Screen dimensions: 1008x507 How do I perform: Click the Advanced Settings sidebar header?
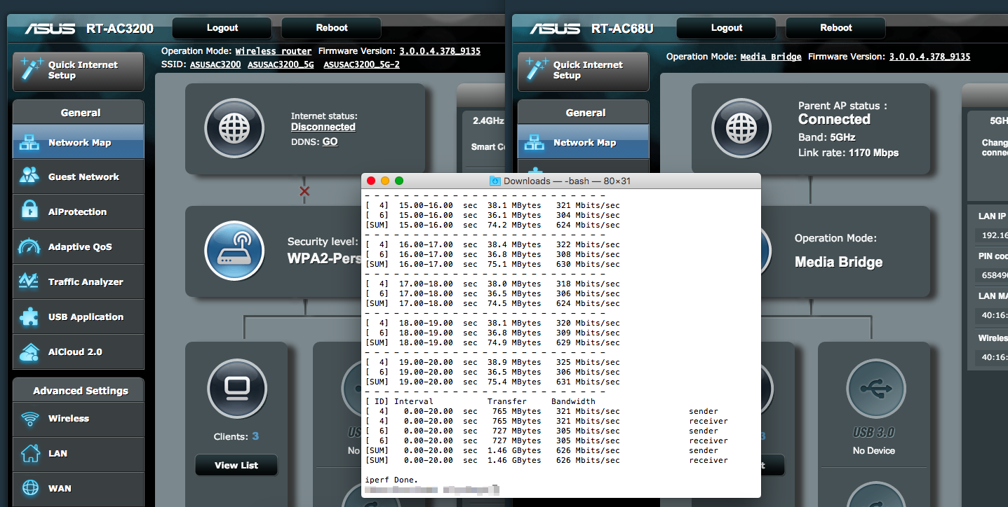(79, 391)
